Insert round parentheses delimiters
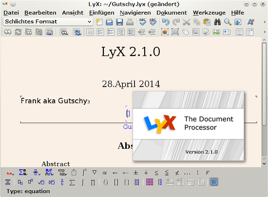This screenshot has width=268, height=197. (106, 182)
